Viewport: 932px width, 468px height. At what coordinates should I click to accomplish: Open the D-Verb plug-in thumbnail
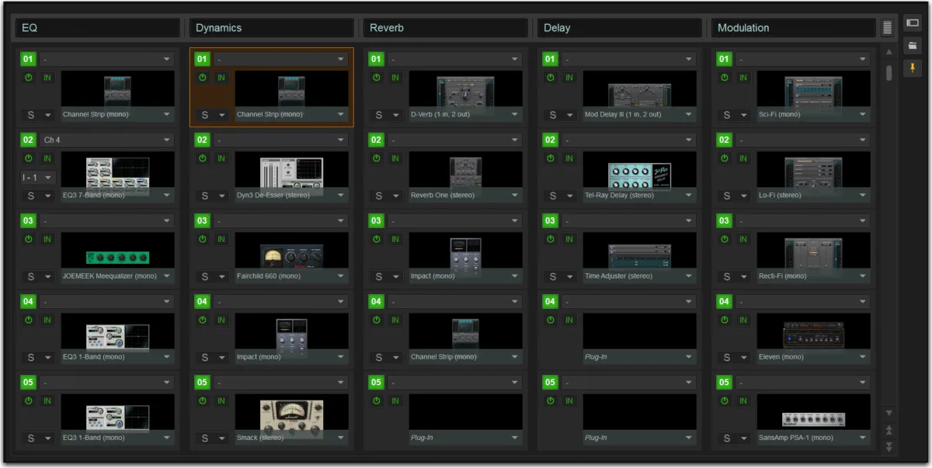pos(465,91)
